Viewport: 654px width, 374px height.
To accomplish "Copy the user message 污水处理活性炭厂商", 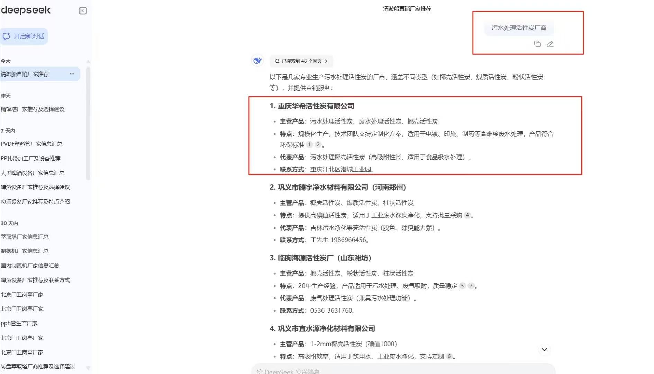I will [x=537, y=44].
